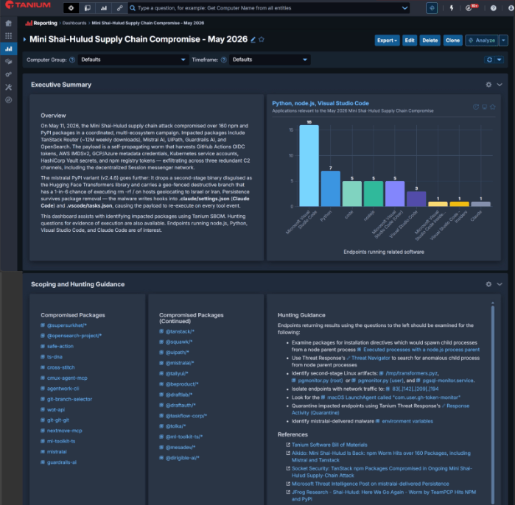Favorite the chart with its star icon
The height and width of the screenshot is (505, 515).
[x=493, y=107]
